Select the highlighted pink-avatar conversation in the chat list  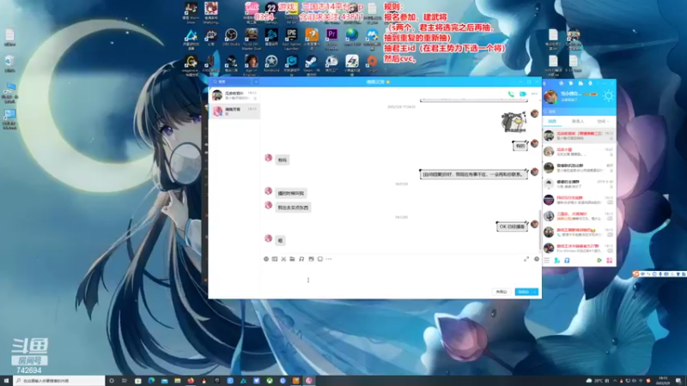[x=234, y=112]
